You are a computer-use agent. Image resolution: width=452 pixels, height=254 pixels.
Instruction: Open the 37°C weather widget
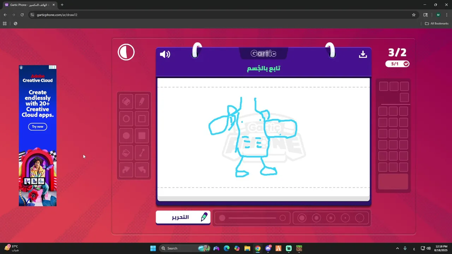click(x=12, y=248)
